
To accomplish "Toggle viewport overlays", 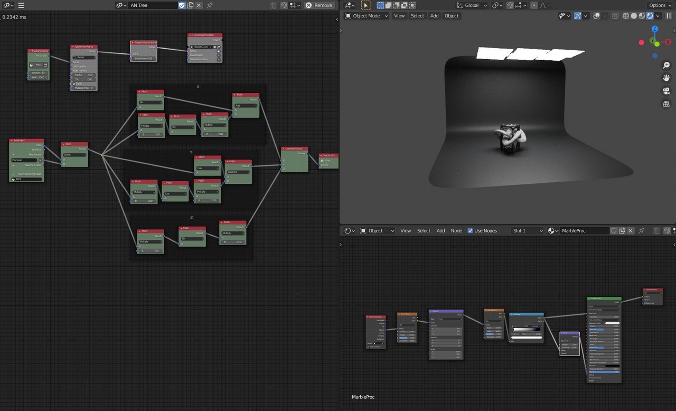I will 596,16.
